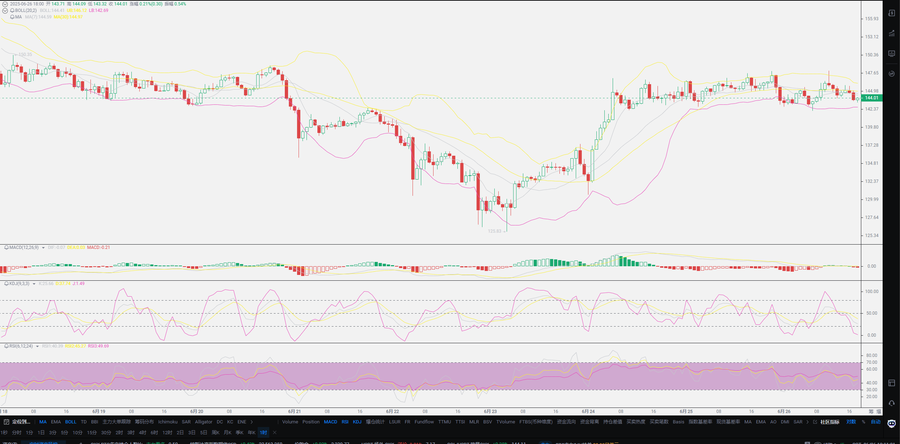900x444 pixels.
Task: Enable the 对数 logarithmic scale toggle
Action: point(851,422)
